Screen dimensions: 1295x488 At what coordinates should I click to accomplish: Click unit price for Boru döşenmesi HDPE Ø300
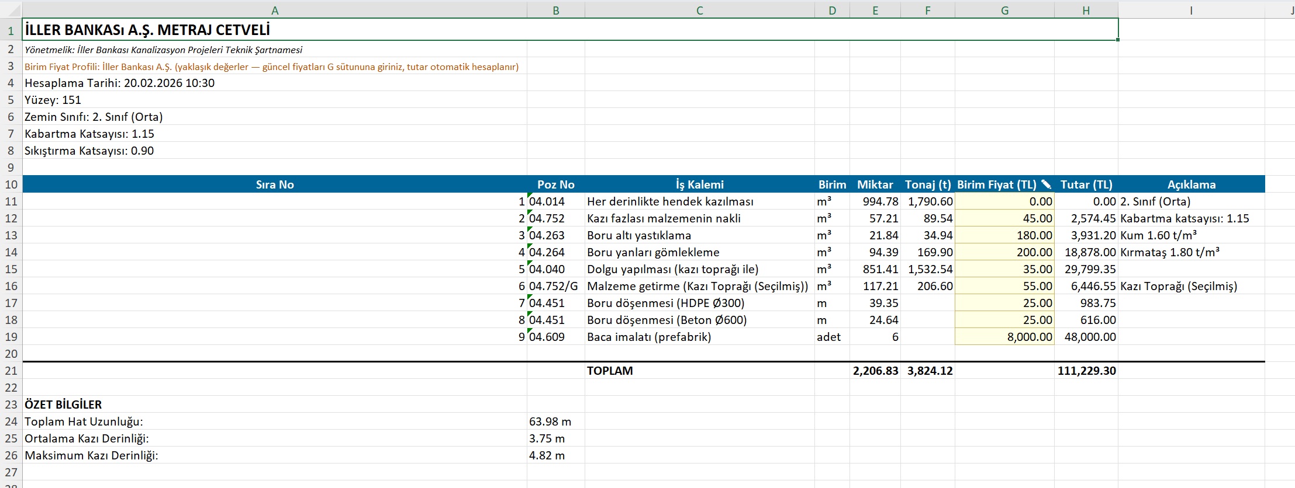click(x=1004, y=303)
